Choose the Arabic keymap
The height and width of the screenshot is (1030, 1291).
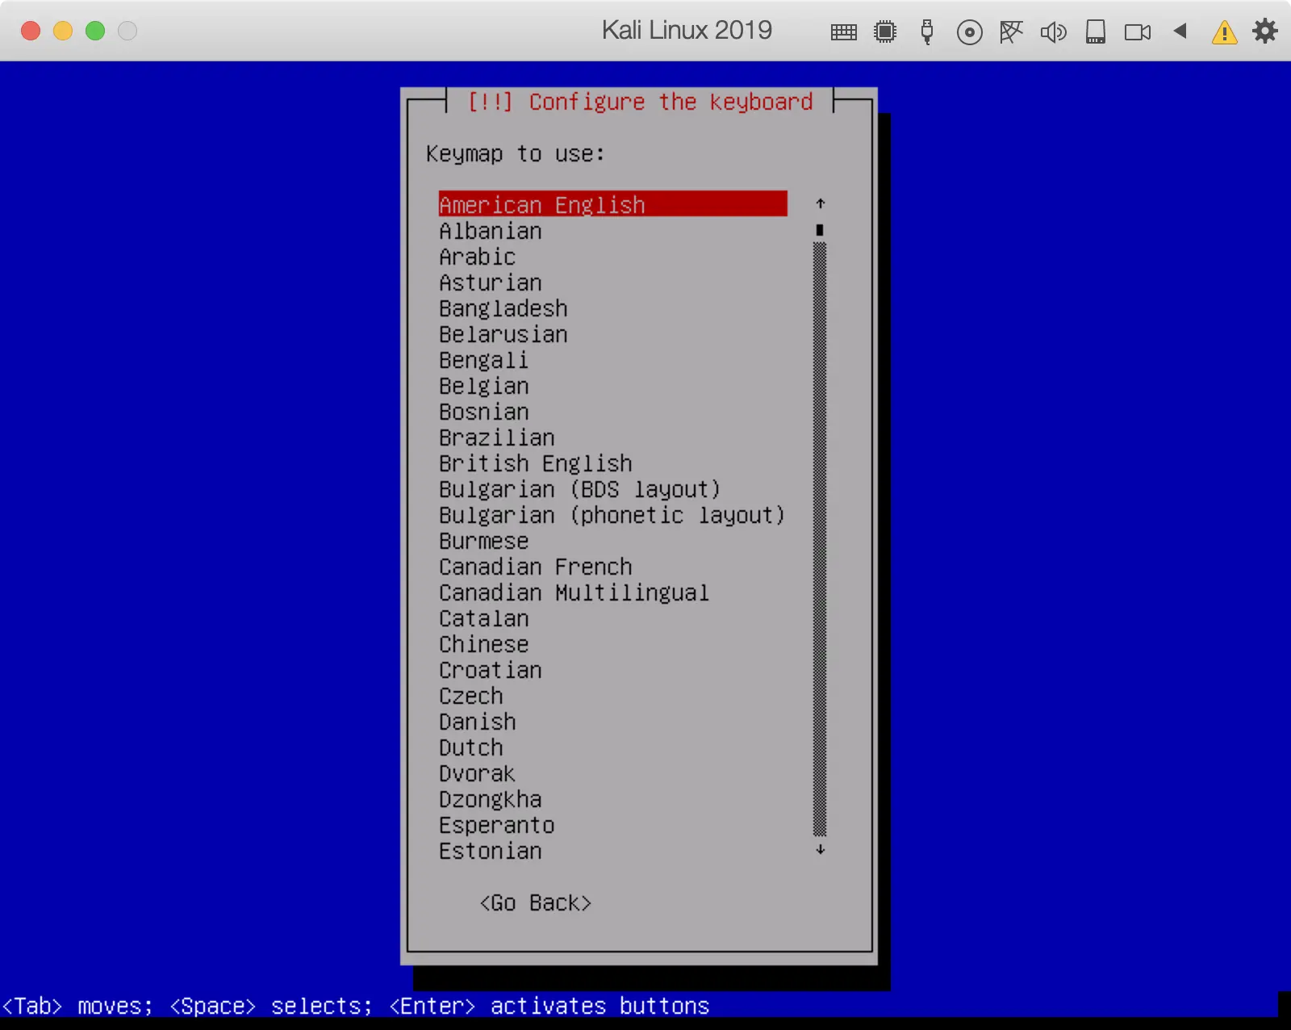coord(612,257)
